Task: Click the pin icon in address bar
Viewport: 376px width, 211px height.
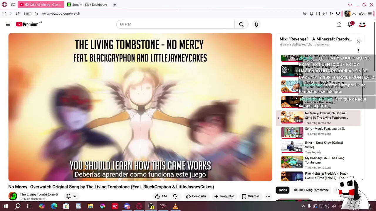Action: tap(311, 13)
